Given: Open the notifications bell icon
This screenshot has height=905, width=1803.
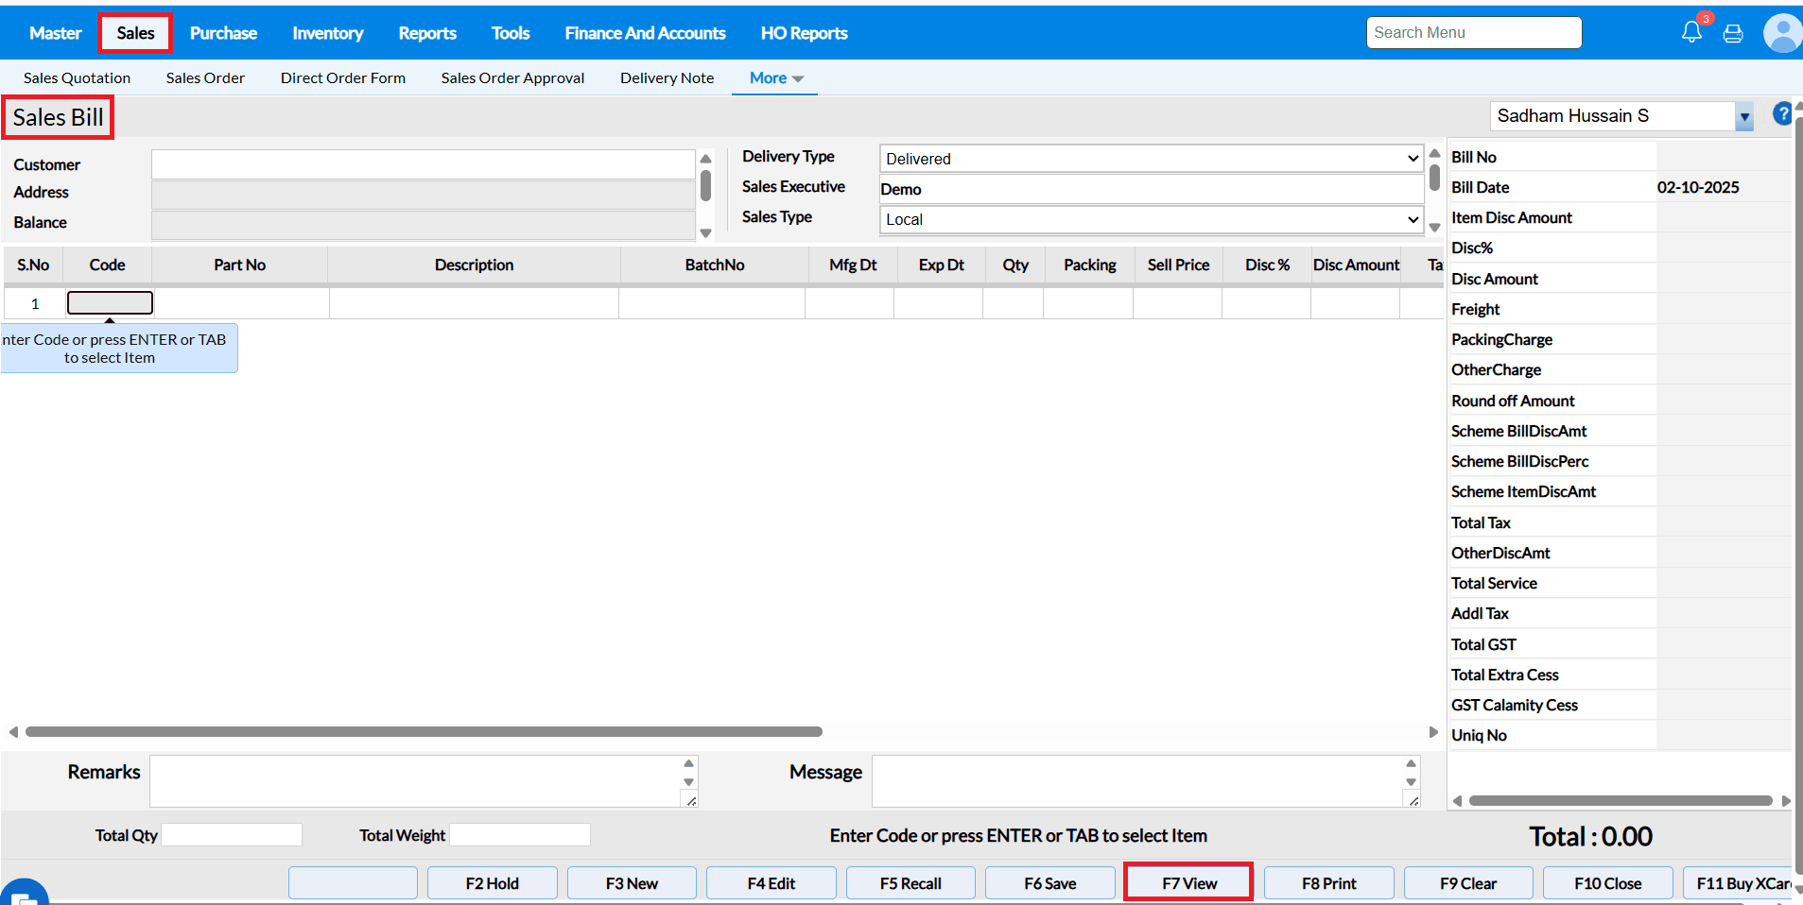Looking at the screenshot, I should click(1691, 33).
